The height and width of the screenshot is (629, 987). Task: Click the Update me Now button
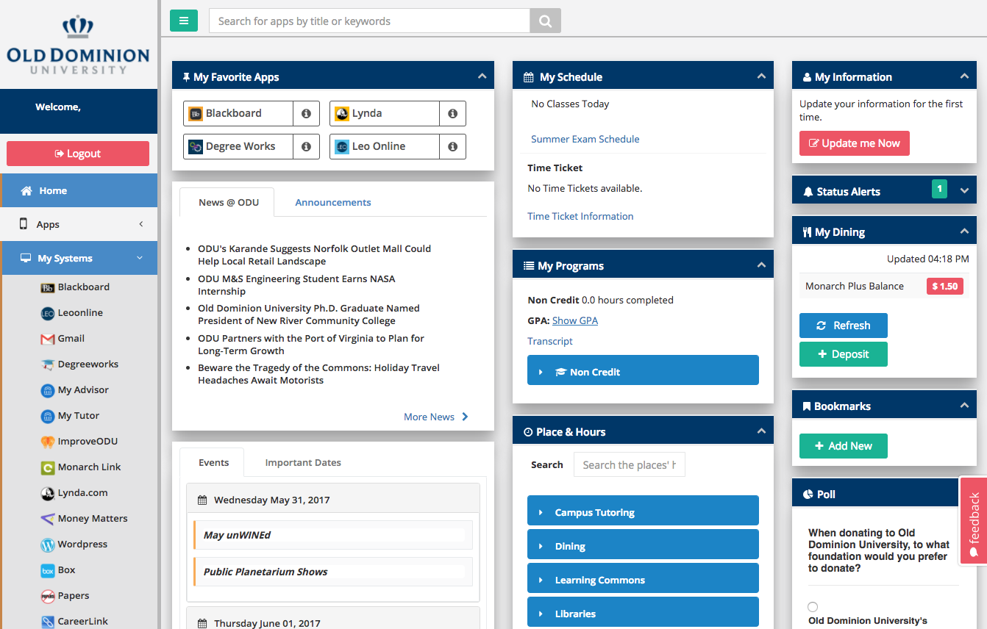click(854, 144)
